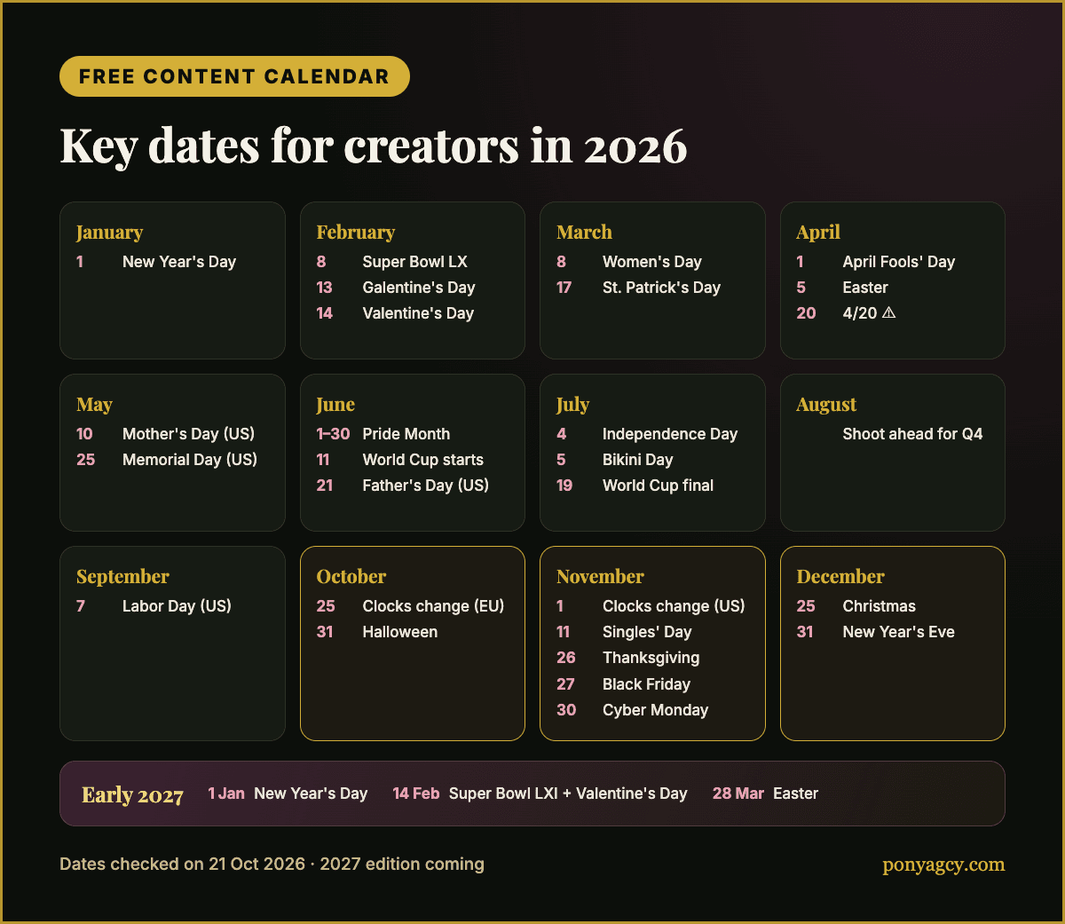
Task: Select the September month heading
Action: (122, 577)
